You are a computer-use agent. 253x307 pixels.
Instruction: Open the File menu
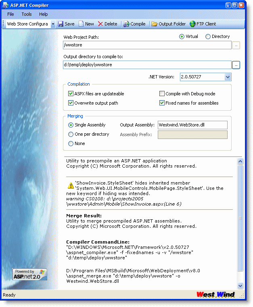[10, 14]
